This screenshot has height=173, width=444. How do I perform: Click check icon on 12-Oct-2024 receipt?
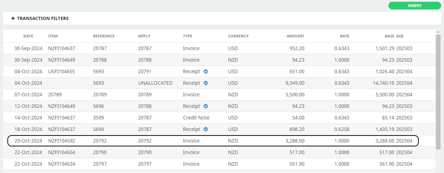click(x=206, y=106)
